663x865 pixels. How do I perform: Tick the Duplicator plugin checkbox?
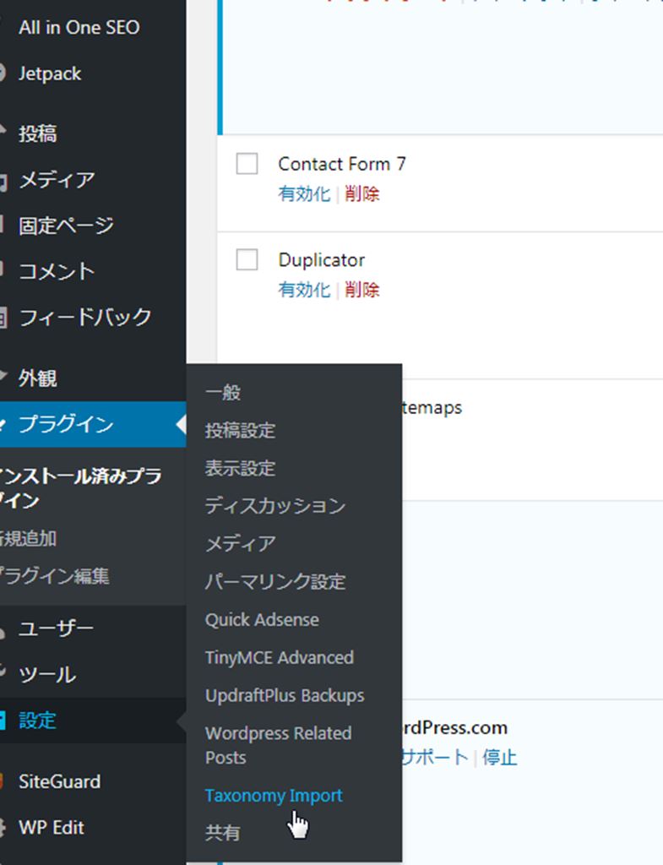pyautogui.click(x=247, y=260)
